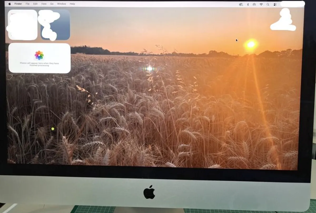Open Control Center icon
The width and height of the screenshot is (316, 213).
click(275, 4)
